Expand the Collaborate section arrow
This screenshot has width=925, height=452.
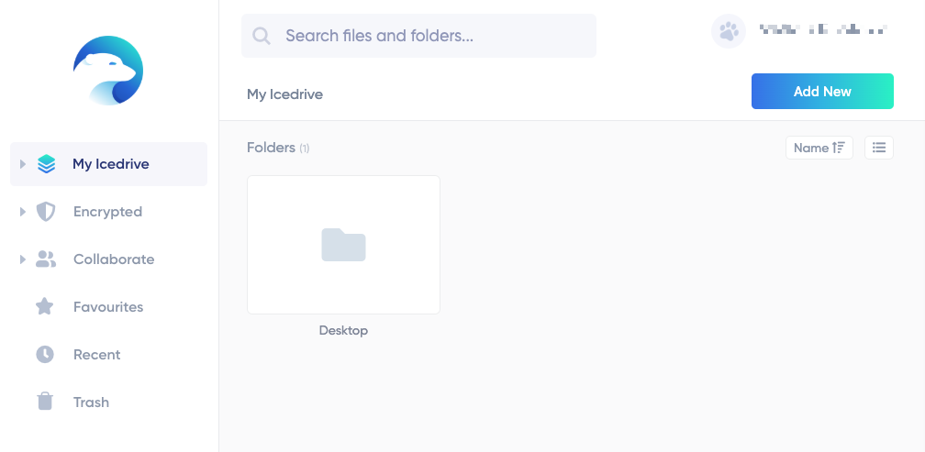[23, 259]
